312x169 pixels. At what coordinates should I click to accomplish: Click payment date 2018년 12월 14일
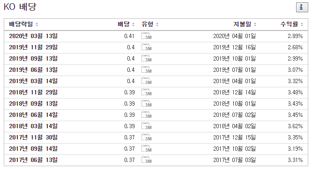pyautogui.click(x=234, y=92)
